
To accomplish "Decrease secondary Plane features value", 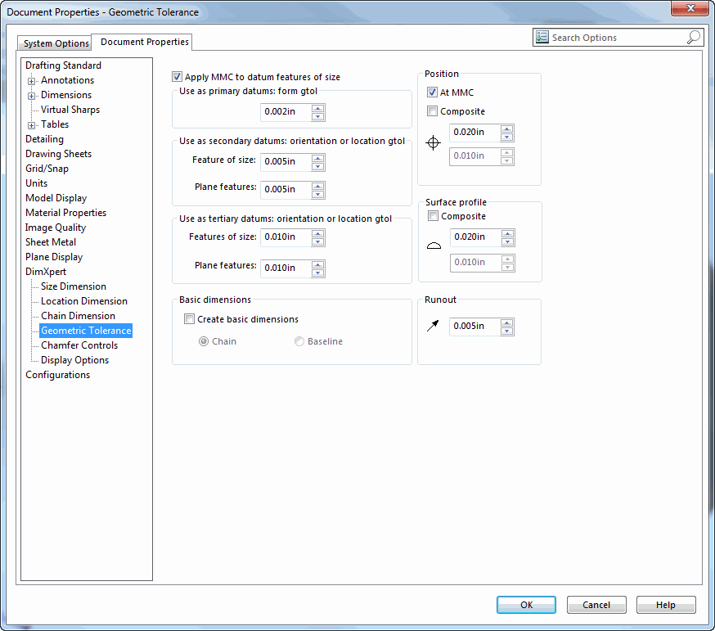I will (318, 194).
